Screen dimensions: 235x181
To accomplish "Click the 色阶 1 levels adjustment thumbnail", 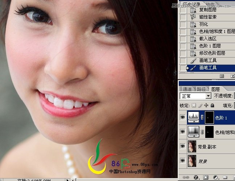I will coord(194,117).
